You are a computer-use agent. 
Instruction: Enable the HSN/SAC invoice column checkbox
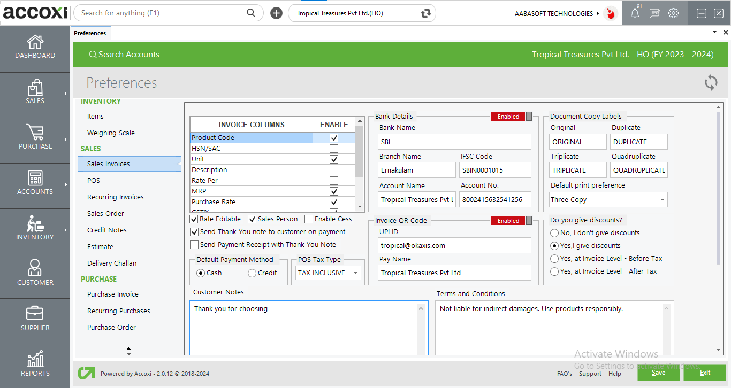(x=334, y=149)
